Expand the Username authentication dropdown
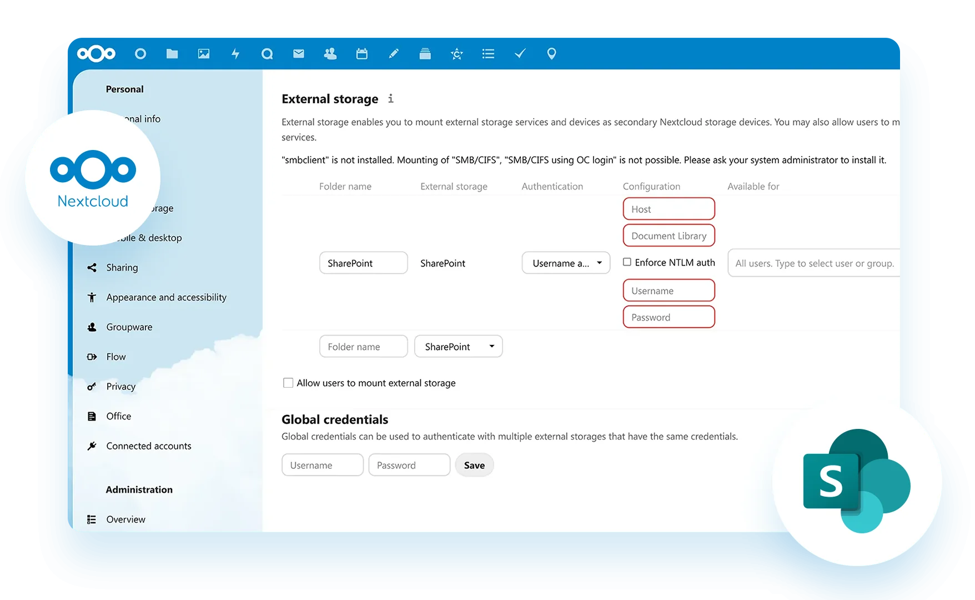The width and height of the screenshot is (975, 600). [x=566, y=263]
